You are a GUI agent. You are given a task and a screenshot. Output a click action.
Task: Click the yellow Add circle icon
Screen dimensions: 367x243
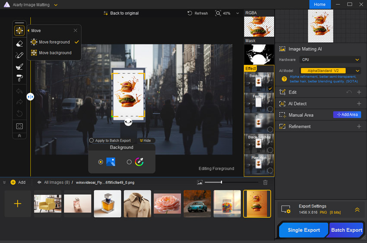click(13, 182)
